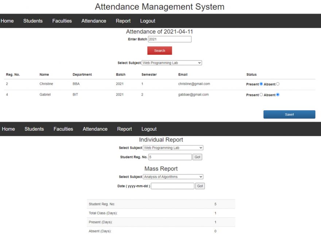The image size is (321, 241).
Task: Select Absent radio for Gabriel
Action: pos(277,95)
